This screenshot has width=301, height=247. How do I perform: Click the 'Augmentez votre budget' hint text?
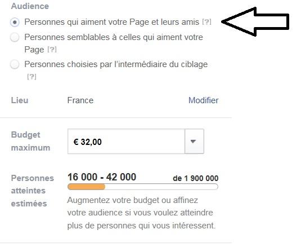pyautogui.click(x=141, y=213)
